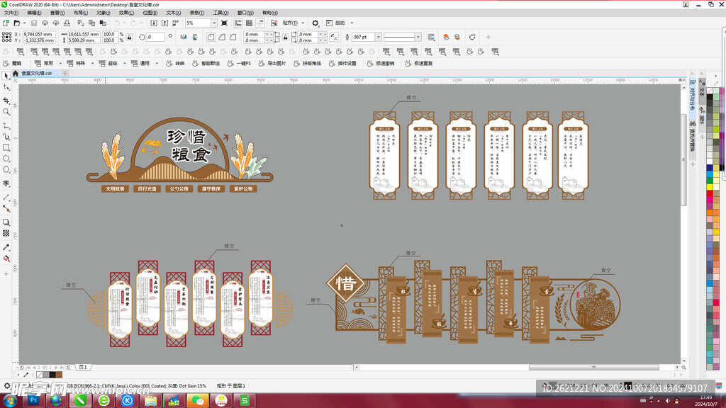726x408 pixels.
Task: Click the Photoshop icon in the taskbar
Action: point(33,400)
